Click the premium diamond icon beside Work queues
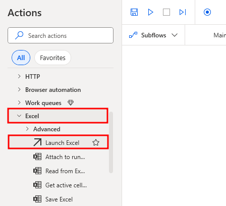 71,102
